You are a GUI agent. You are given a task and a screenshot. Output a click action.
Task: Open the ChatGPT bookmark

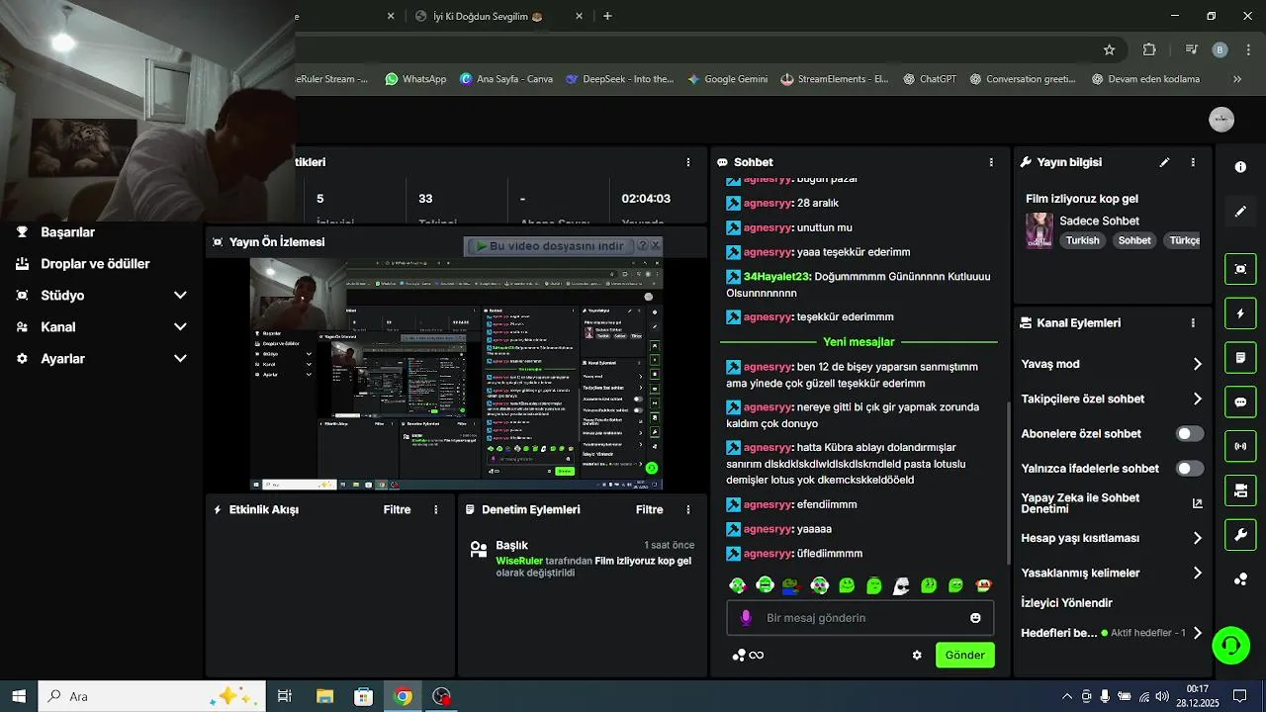(x=929, y=79)
